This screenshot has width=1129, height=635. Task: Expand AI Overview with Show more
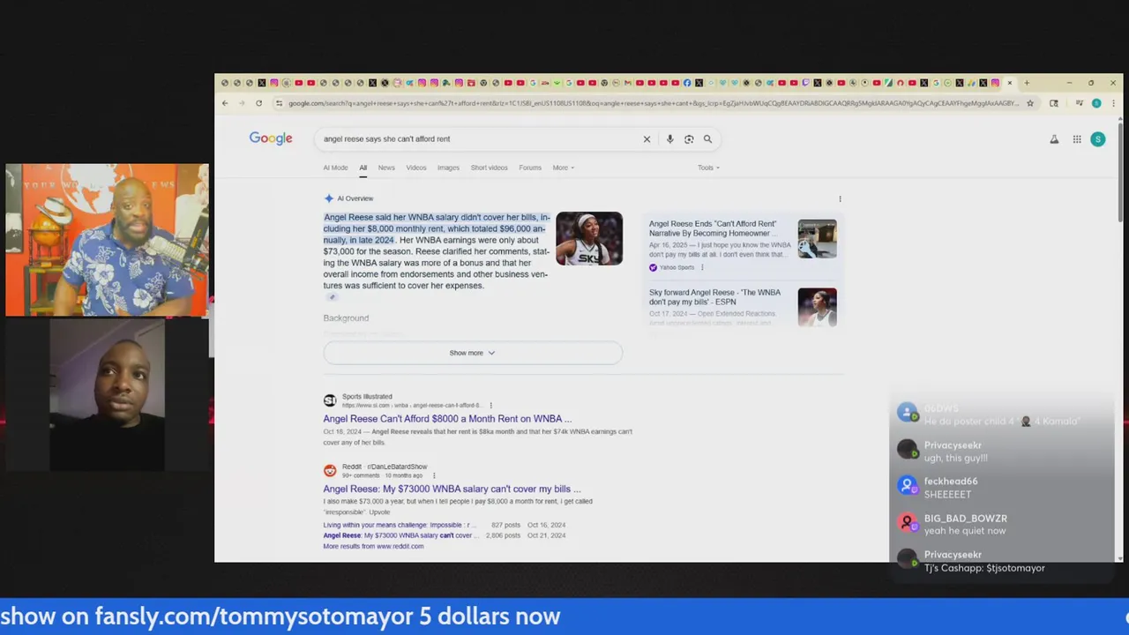click(x=473, y=353)
